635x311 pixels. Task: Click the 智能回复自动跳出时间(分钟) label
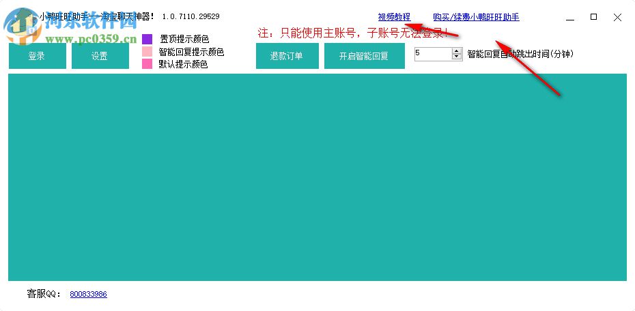pos(520,54)
